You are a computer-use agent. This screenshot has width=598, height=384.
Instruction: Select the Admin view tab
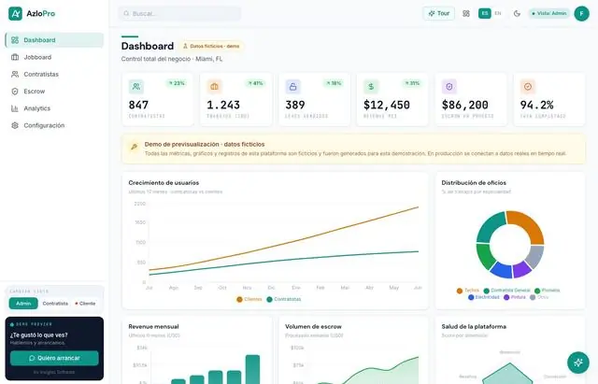click(23, 304)
